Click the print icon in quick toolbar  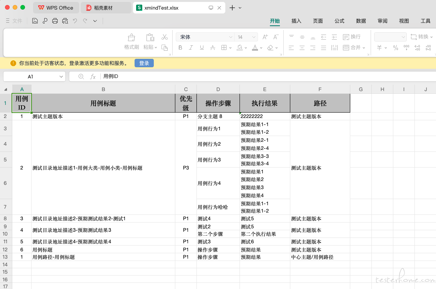[x=55, y=21]
